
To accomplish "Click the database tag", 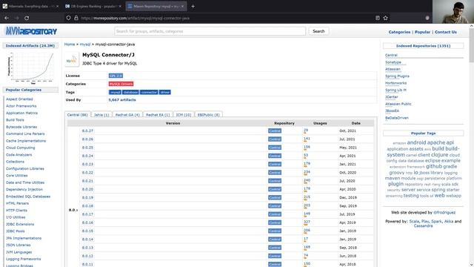I will [x=130, y=92].
